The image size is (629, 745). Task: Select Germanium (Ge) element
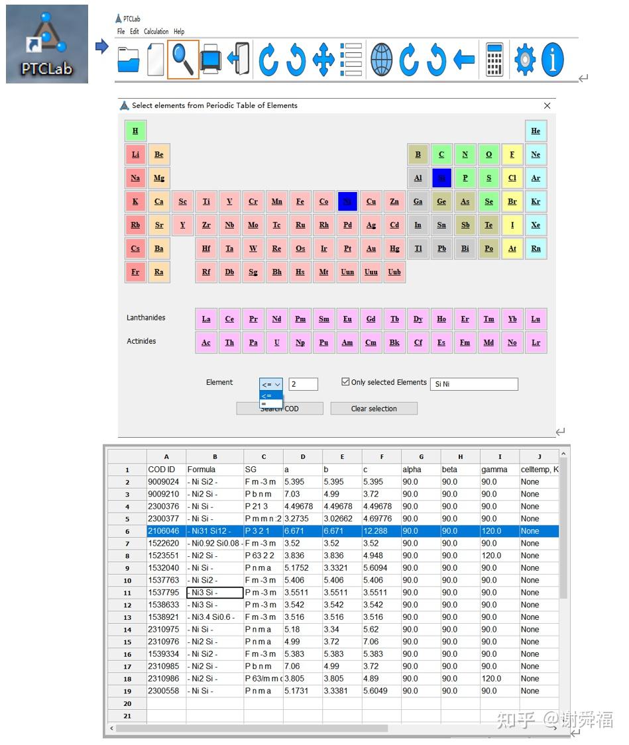[x=441, y=201]
